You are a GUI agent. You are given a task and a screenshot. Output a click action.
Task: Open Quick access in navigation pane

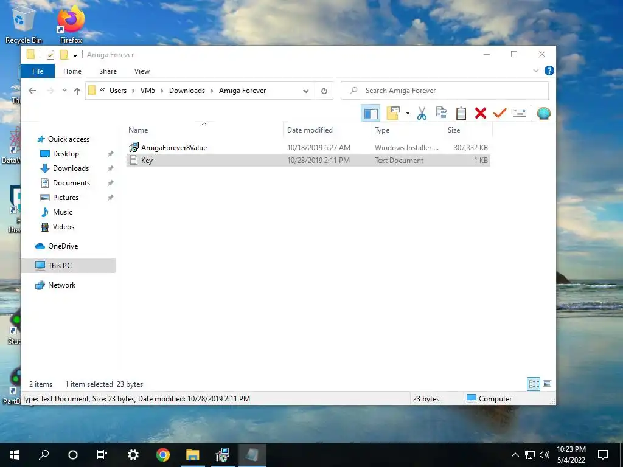pos(68,139)
